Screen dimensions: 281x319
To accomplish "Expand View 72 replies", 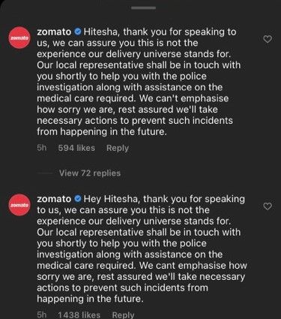I will [x=90, y=173].
